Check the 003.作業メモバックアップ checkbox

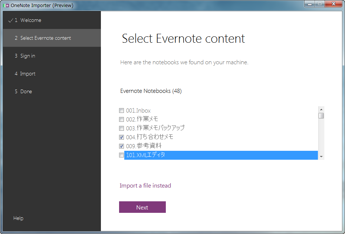[x=121, y=128]
